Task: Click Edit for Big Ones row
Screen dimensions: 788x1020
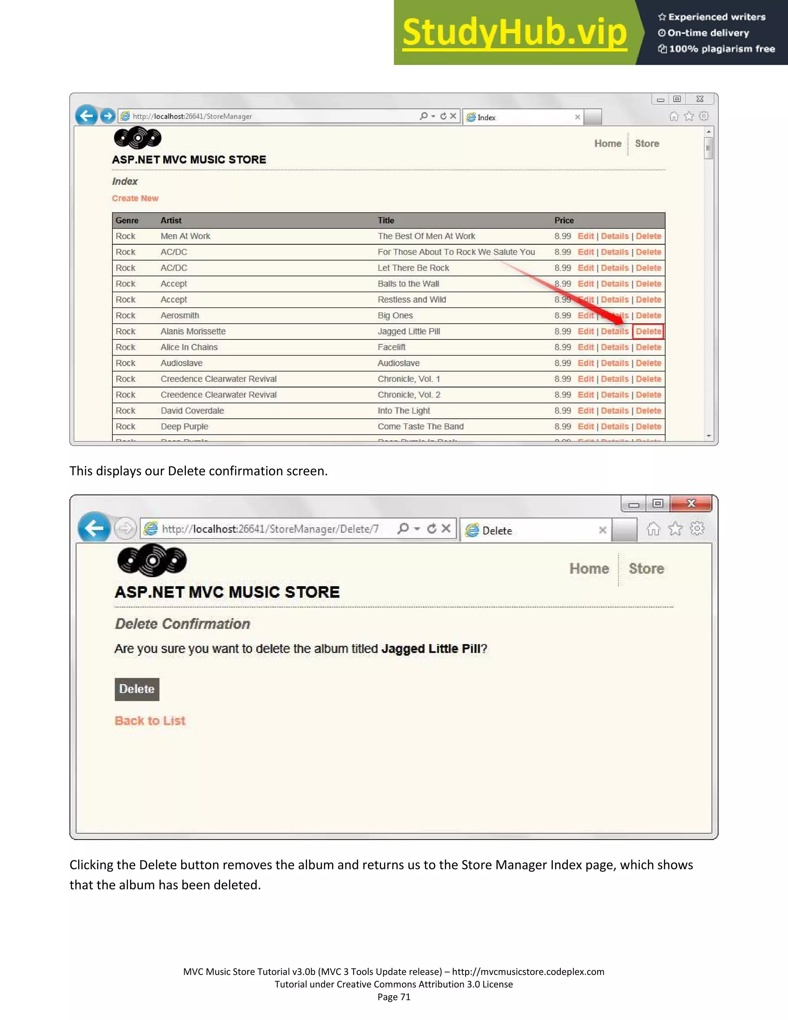Action: [585, 315]
